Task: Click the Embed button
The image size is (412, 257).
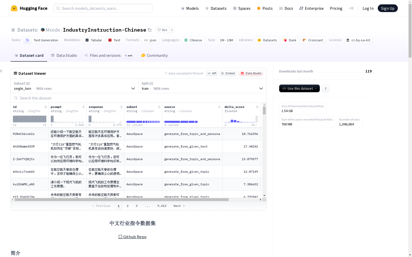Action: [x=228, y=73]
